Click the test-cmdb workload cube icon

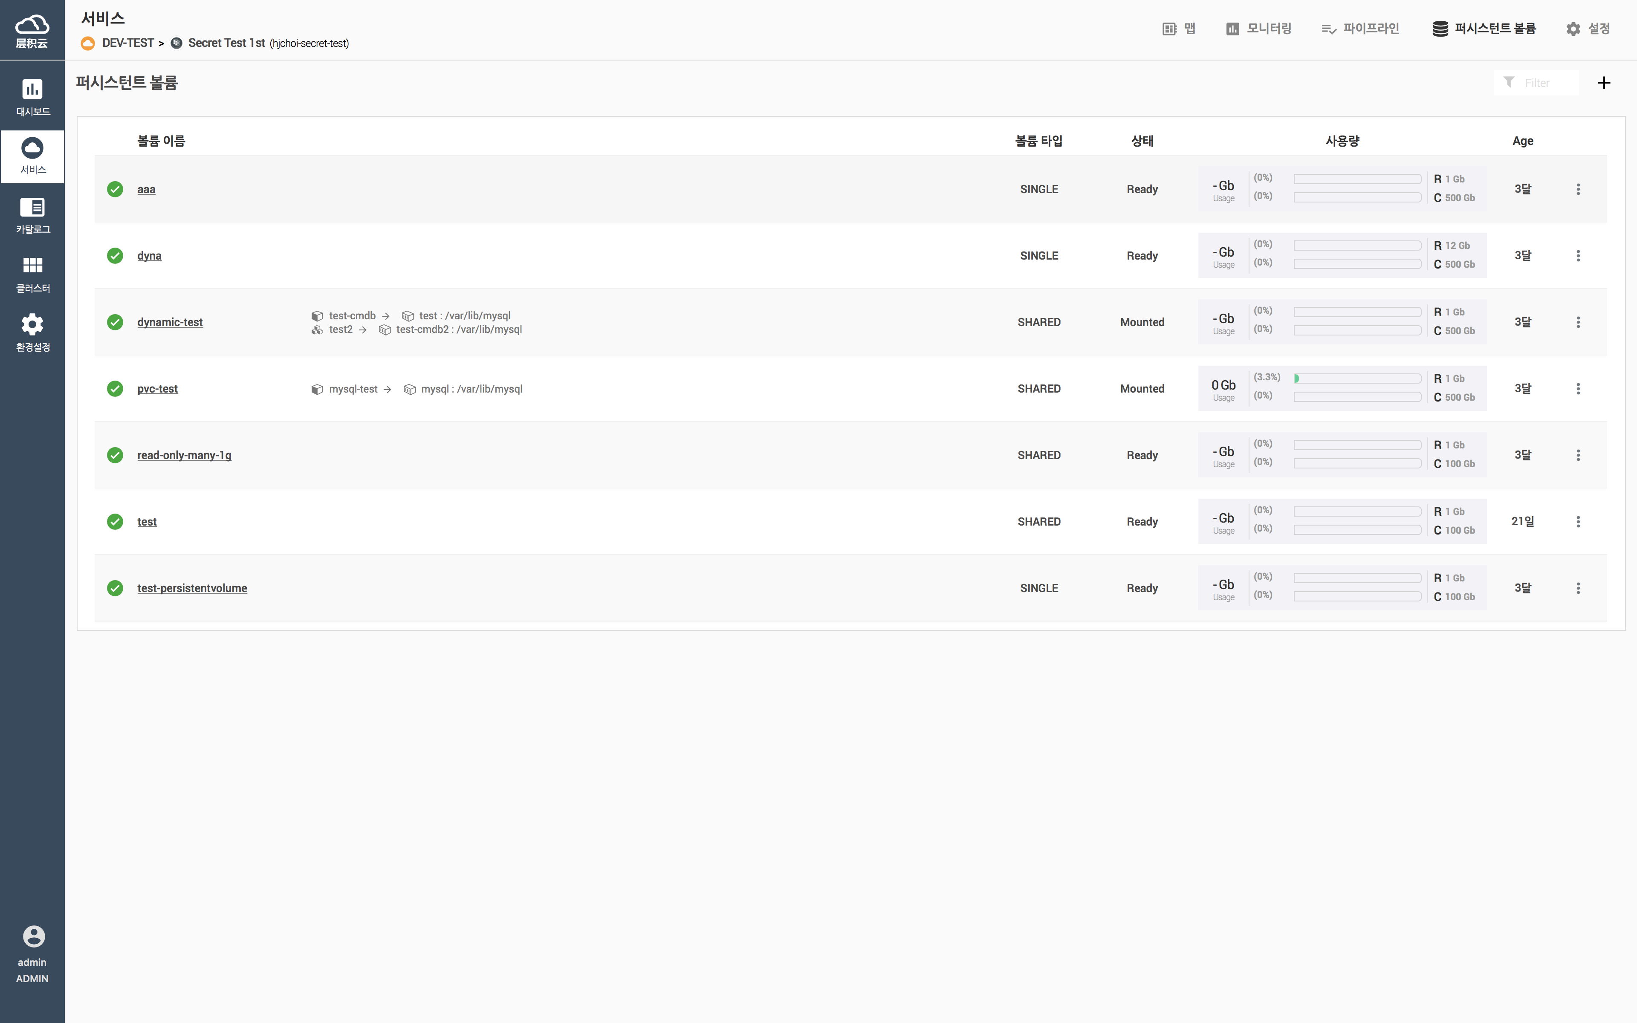[317, 316]
